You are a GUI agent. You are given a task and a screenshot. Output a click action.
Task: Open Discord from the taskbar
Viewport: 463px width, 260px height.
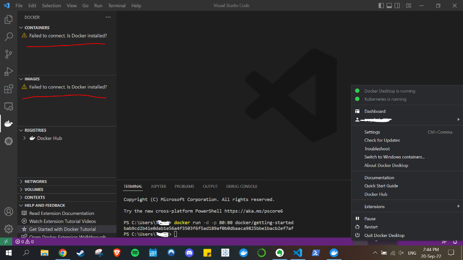pyautogui.click(x=189, y=253)
